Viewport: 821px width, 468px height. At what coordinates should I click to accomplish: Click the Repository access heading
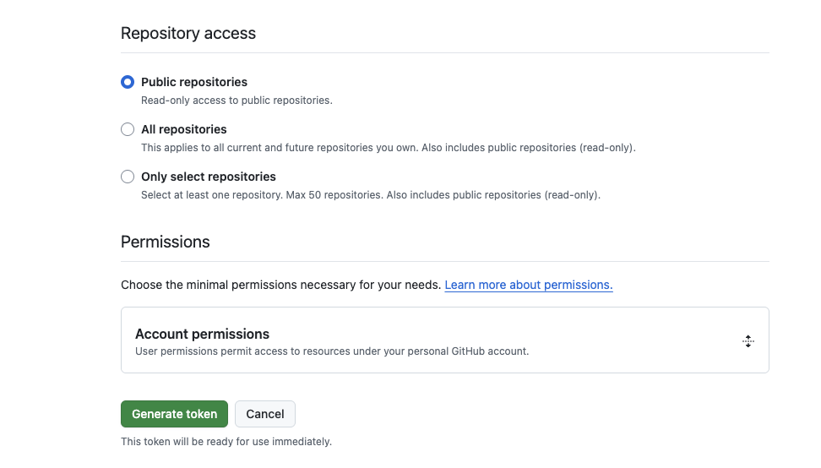pyautogui.click(x=188, y=34)
